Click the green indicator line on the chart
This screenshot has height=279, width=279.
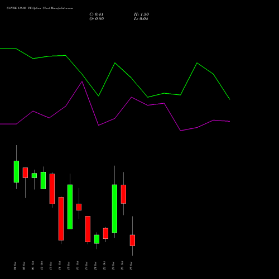point(115,63)
